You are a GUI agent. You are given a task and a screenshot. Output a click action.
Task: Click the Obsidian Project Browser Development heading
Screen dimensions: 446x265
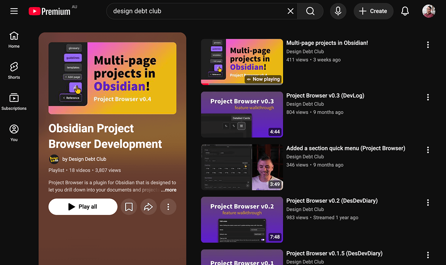click(105, 136)
